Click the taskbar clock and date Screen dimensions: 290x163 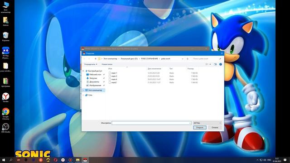click(x=277, y=160)
